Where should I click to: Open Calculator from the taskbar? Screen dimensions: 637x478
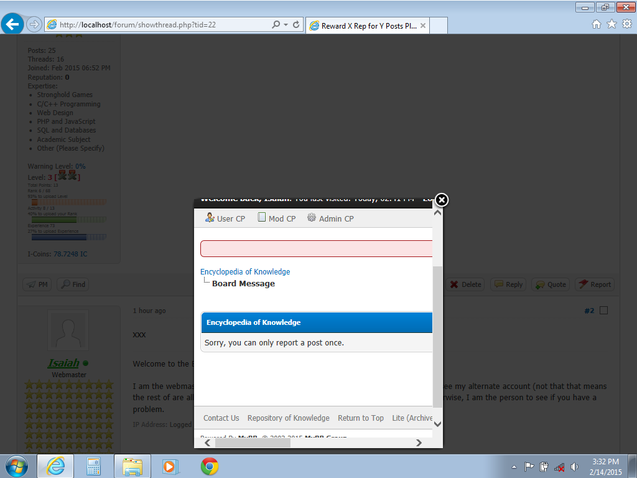pyautogui.click(x=94, y=466)
